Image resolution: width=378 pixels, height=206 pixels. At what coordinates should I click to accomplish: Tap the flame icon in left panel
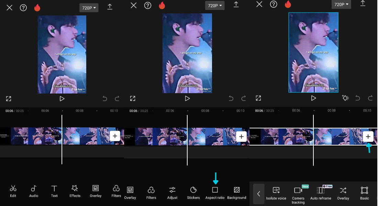(x=37, y=8)
